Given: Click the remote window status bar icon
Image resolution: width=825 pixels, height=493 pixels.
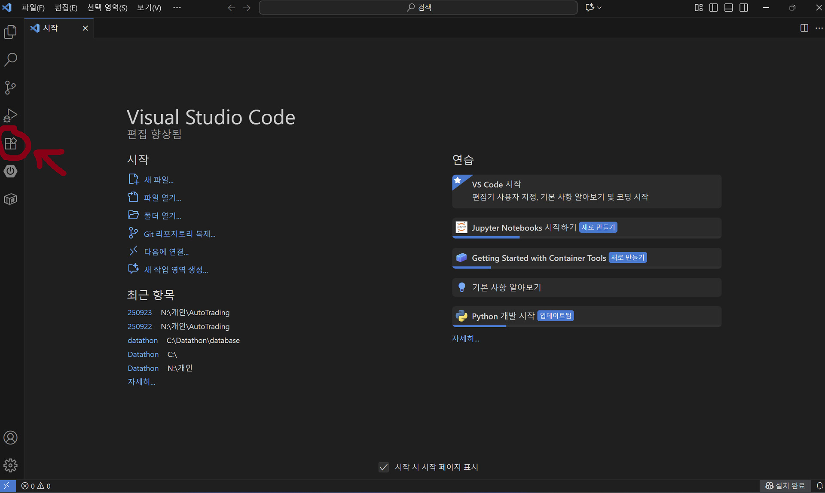Looking at the screenshot, I should point(7,486).
